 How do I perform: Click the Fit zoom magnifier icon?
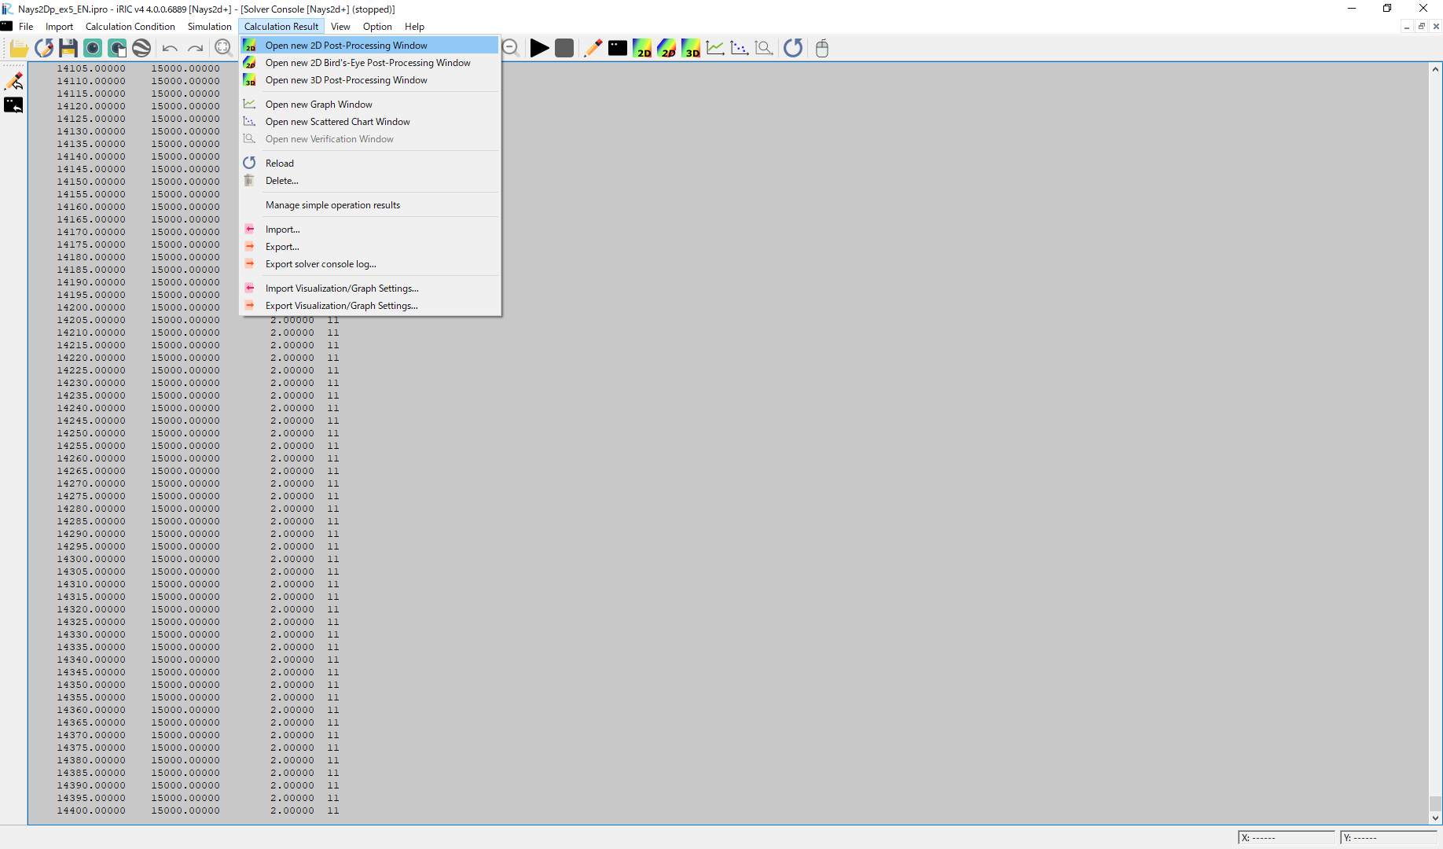pos(223,48)
